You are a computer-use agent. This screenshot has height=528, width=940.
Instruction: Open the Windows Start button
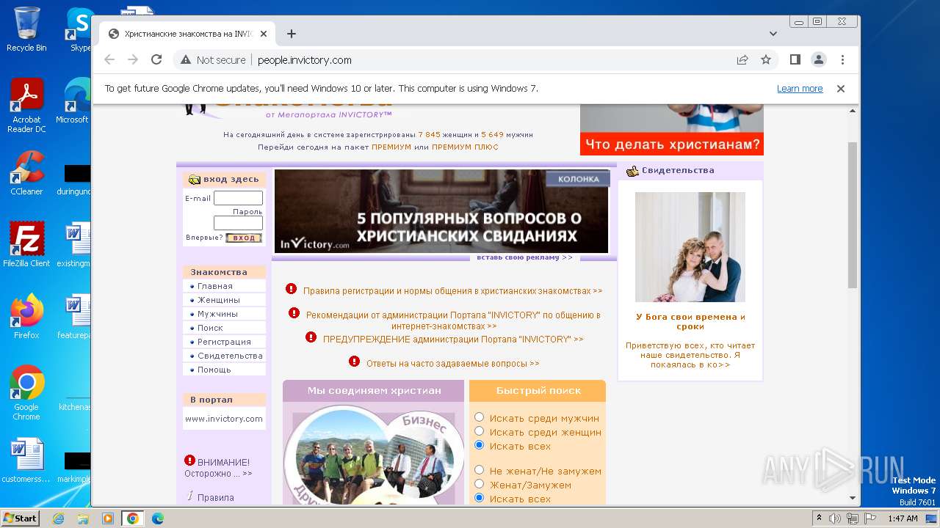(x=20, y=518)
